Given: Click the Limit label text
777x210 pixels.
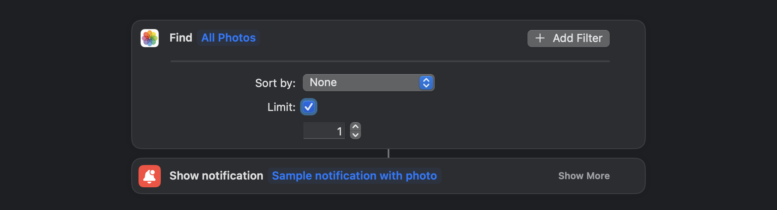Looking at the screenshot, I should pyautogui.click(x=282, y=107).
